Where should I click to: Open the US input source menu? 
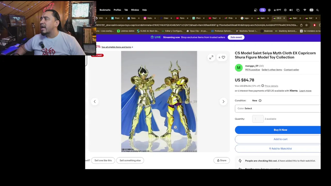pos(311,10)
